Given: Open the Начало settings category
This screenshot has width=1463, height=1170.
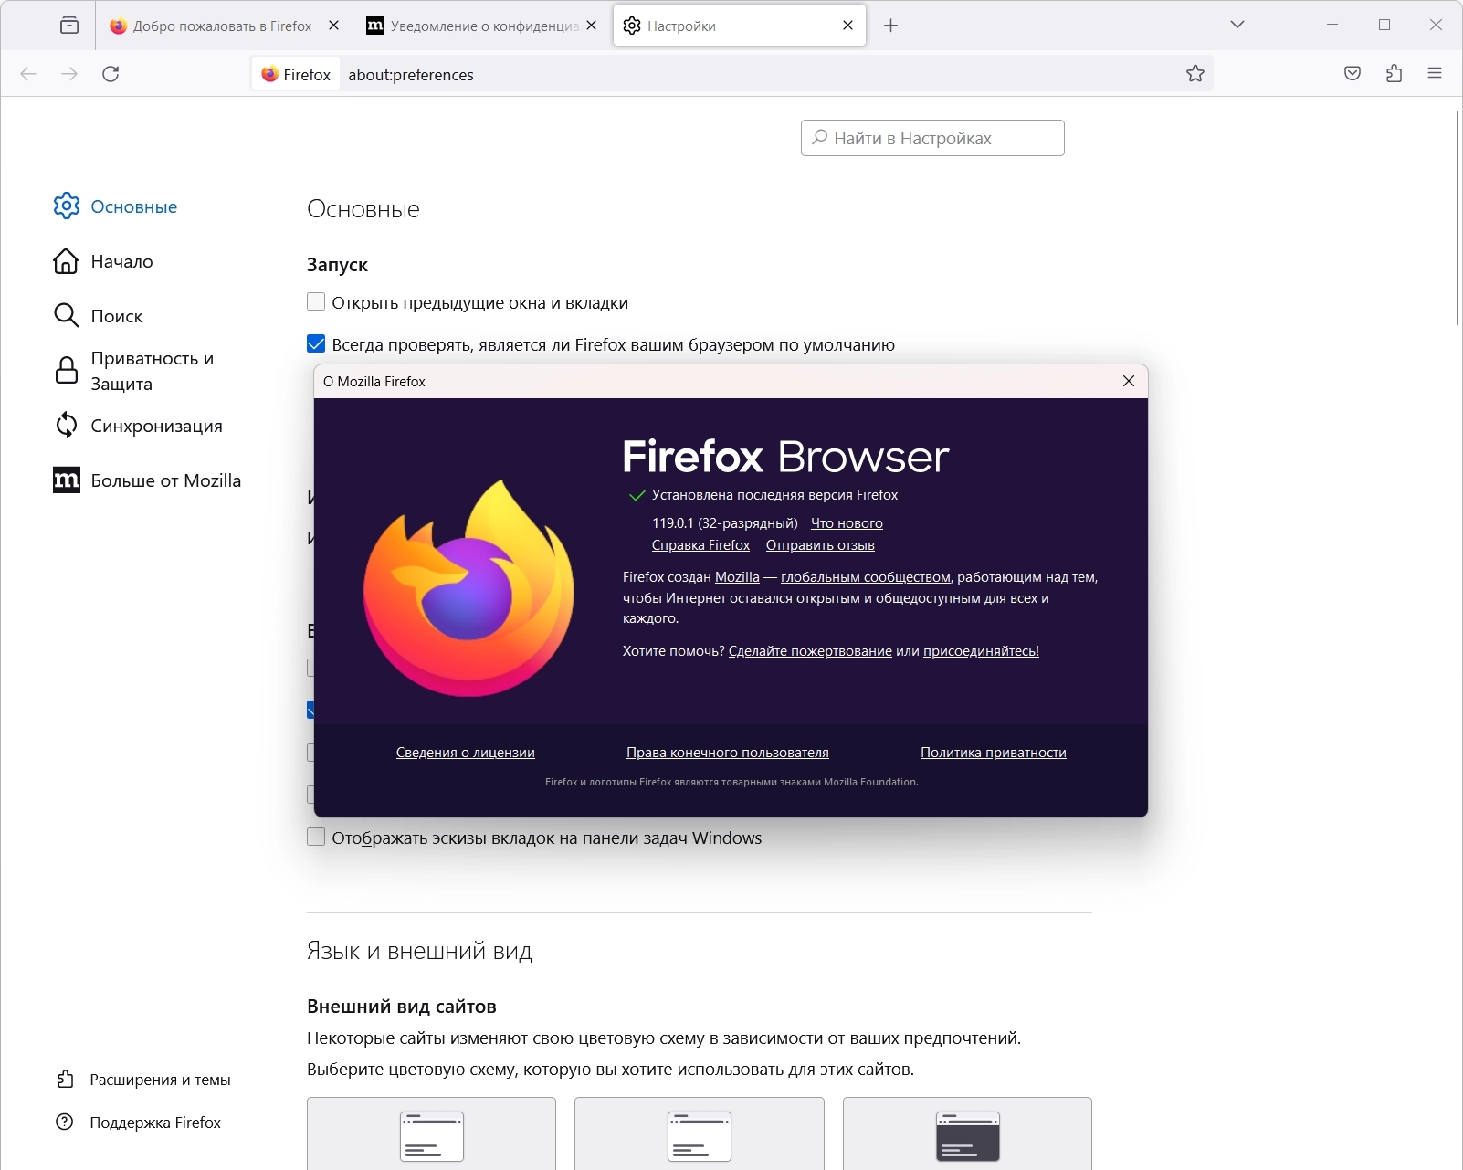Looking at the screenshot, I should [x=103, y=261].
